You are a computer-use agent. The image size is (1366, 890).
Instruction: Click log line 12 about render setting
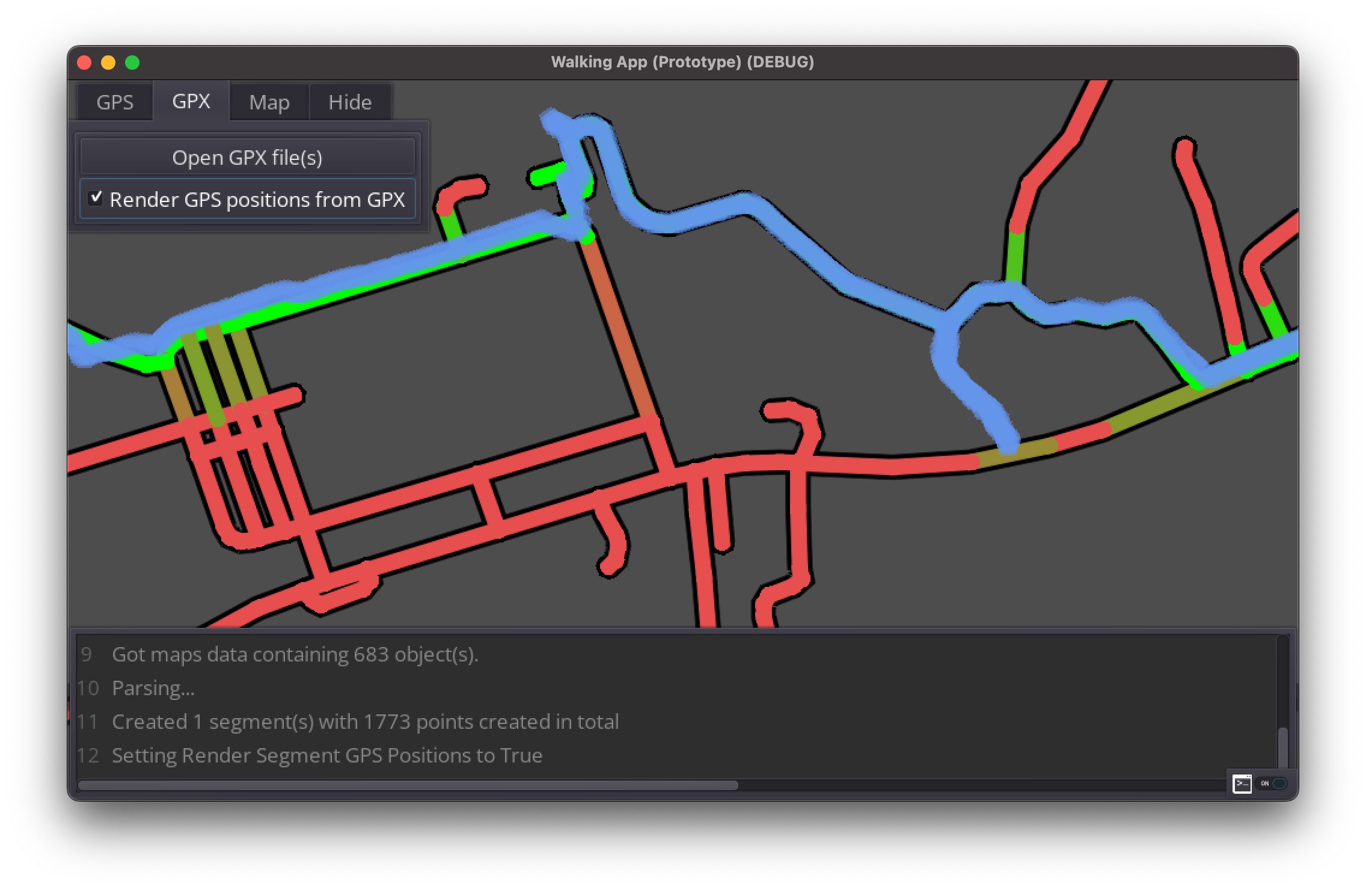pos(327,755)
